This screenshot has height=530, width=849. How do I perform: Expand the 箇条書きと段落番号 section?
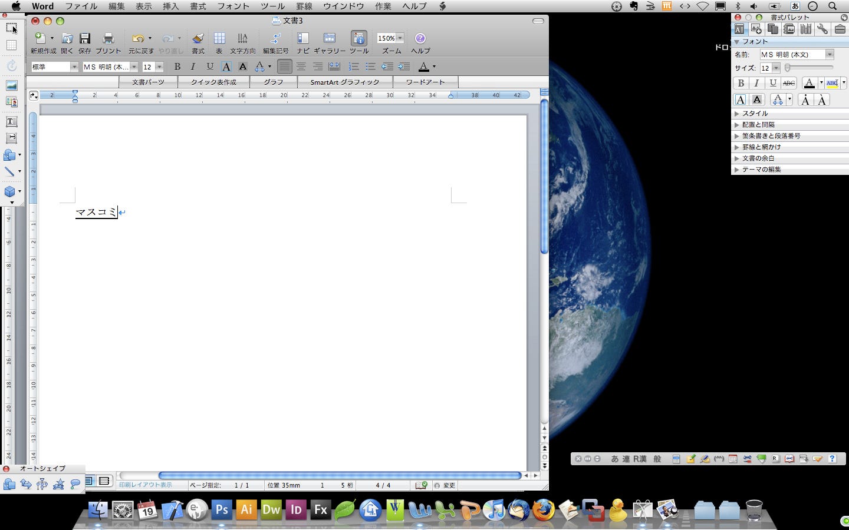click(737, 136)
